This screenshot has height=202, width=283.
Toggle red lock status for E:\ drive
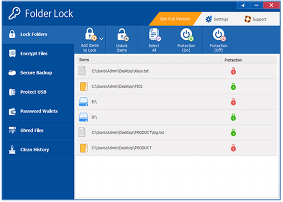pos(233,102)
